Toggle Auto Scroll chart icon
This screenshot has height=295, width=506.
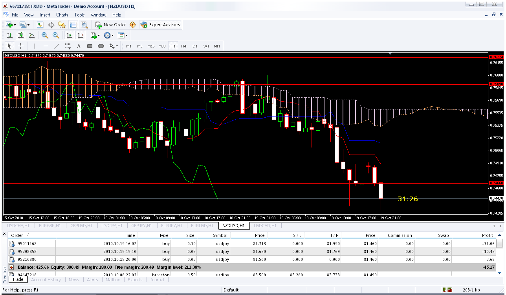pyautogui.click(x=69, y=35)
